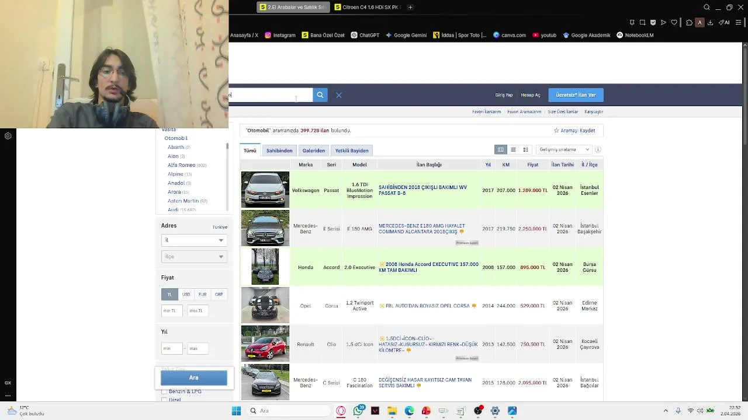Show hidden system tray icons chevron
The image size is (748, 420).
pyautogui.click(x=665, y=411)
